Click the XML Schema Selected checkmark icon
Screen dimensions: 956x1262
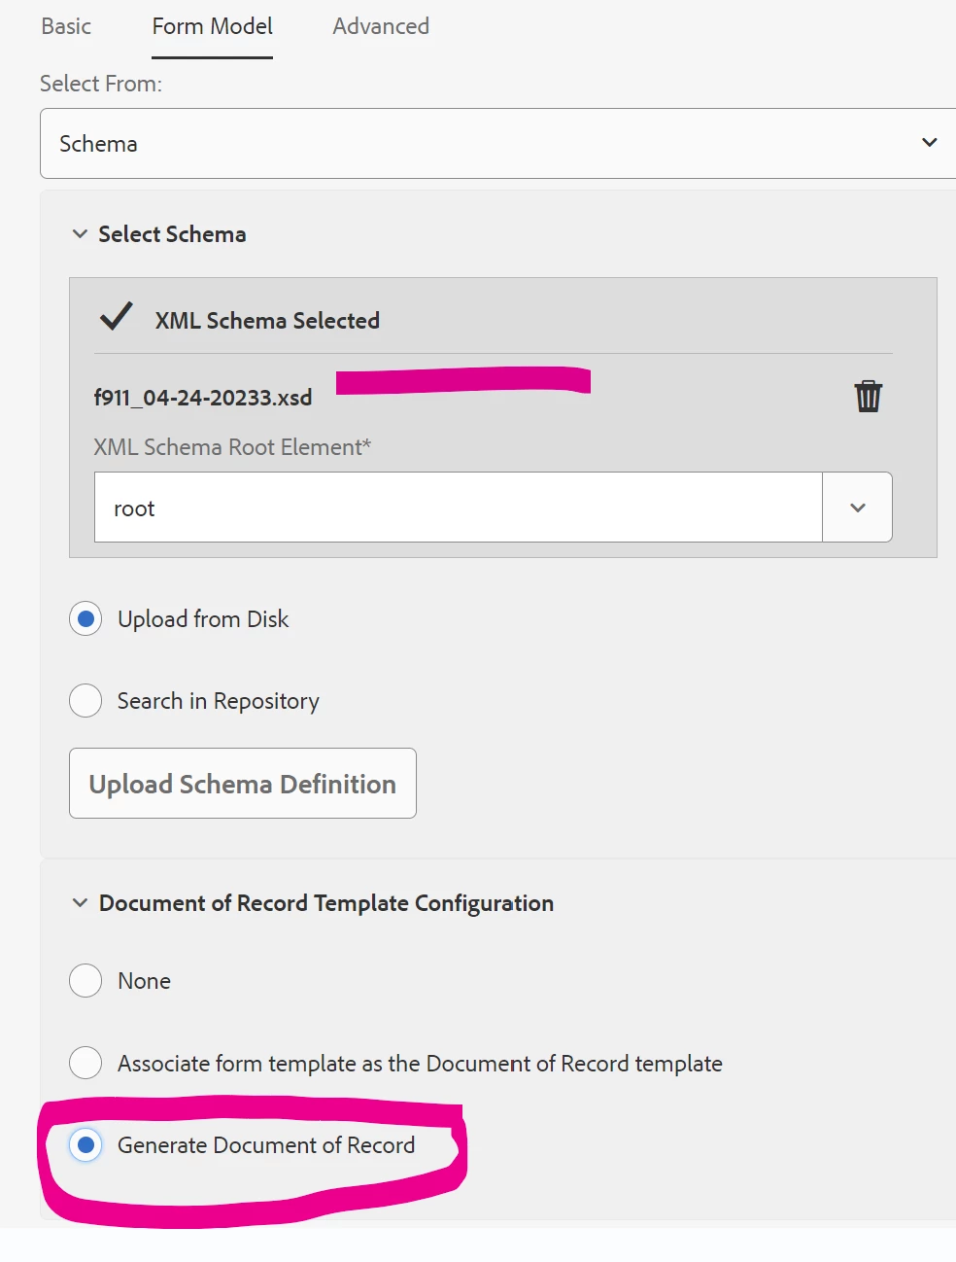(x=117, y=317)
